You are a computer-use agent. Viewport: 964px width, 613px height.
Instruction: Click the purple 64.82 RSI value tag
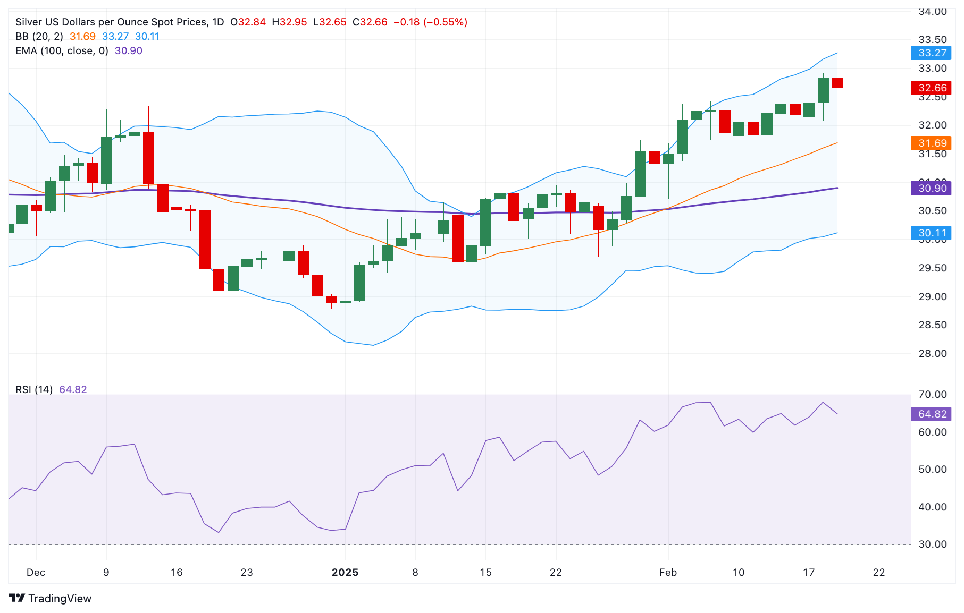click(x=932, y=414)
